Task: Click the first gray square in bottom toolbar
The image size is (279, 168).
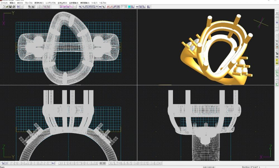Action: 101,163
